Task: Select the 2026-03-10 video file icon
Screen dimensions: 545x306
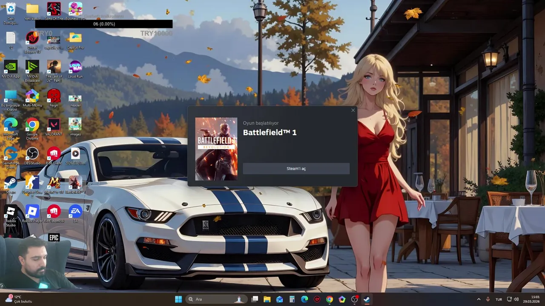Action: pos(75,156)
